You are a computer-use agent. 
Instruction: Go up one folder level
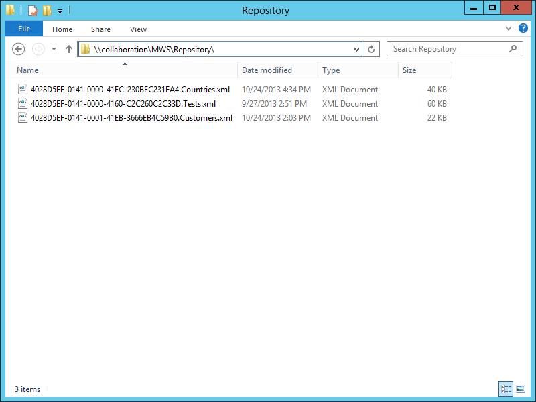click(68, 49)
